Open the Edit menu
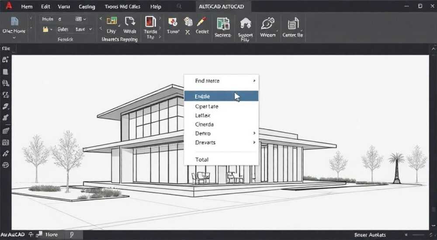 tap(45, 7)
